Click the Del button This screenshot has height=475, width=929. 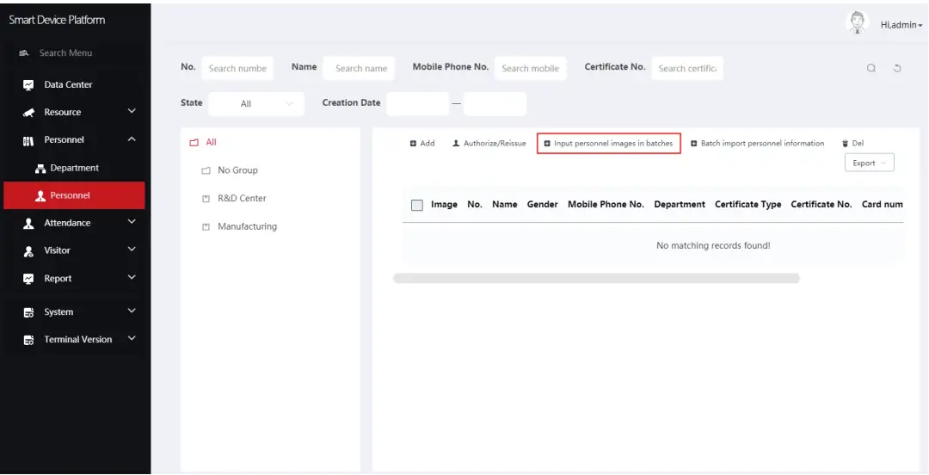click(853, 144)
